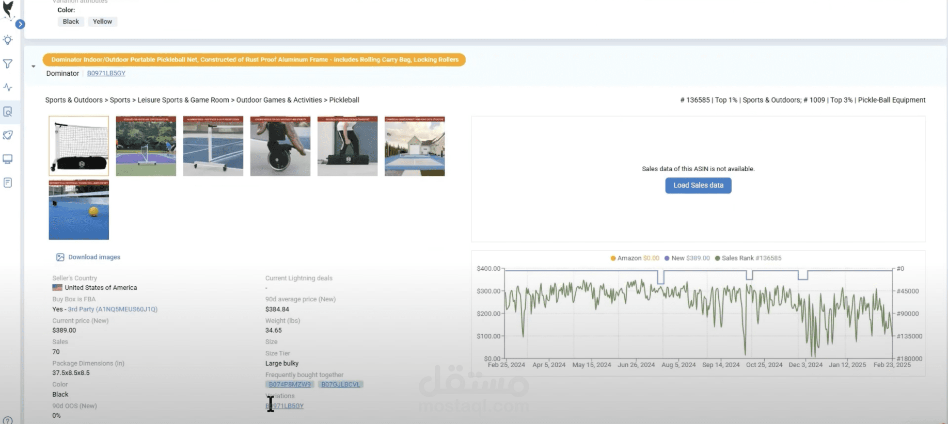Image resolution: width=948 pixels, height=424 pixels.
Task: Click the rocket launch icon in sidebar
Action: point(8,135)
